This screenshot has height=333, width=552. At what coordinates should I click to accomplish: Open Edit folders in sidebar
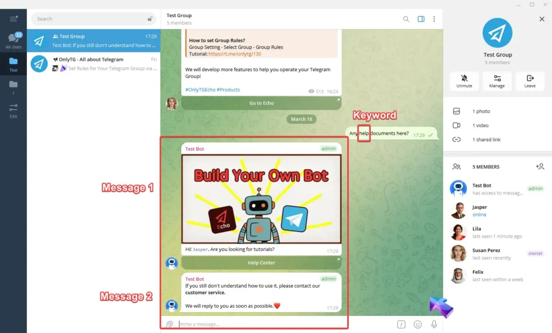[13, 110]
